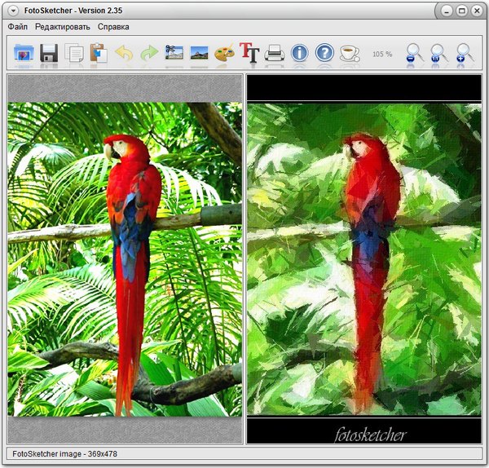This screenshot has width=489, height=468.
Task: Click the open image folder icon
Action: [24, 54]
